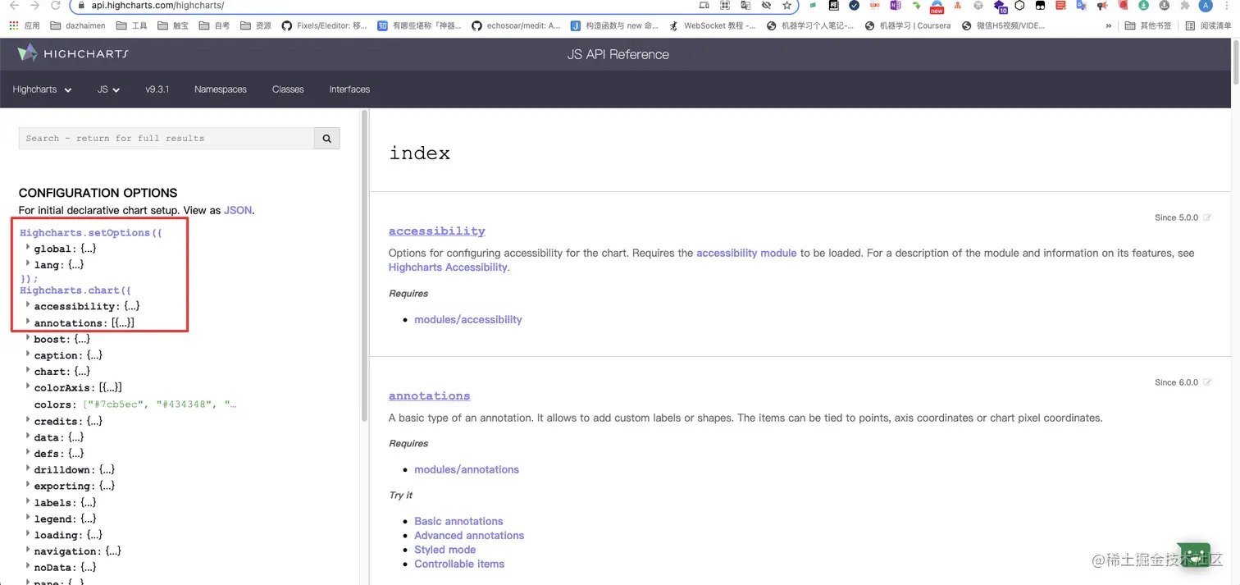Image resolution: width=1240 pixels, height=585 pixels.
Task: Click the QR code icon in the address bar
Action: (x=725, y=5)
